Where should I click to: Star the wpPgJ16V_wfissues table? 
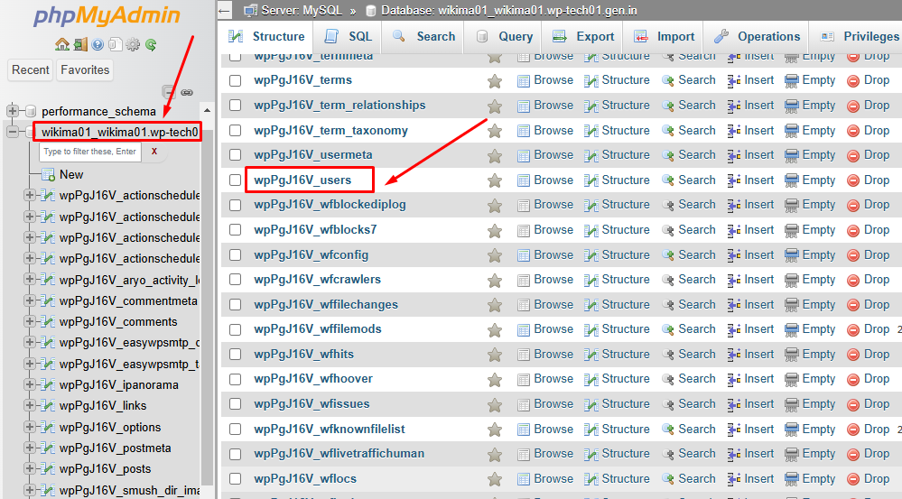494,405
